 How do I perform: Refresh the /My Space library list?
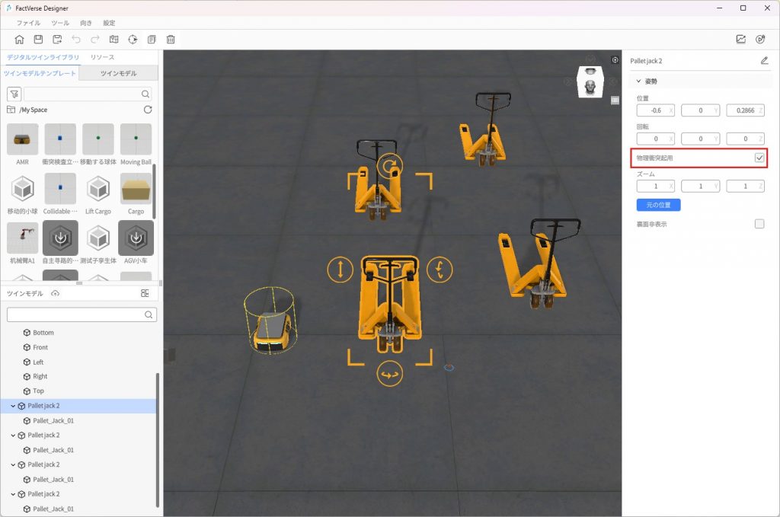148,110
